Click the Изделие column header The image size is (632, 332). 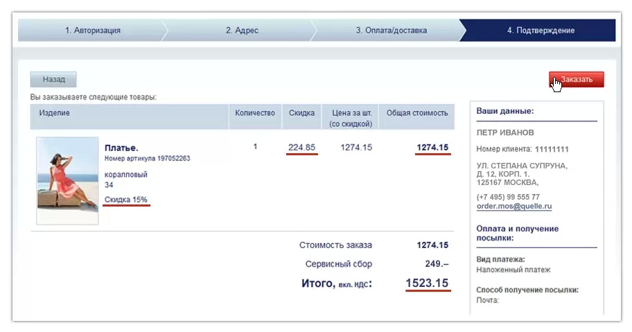point(55,113)
